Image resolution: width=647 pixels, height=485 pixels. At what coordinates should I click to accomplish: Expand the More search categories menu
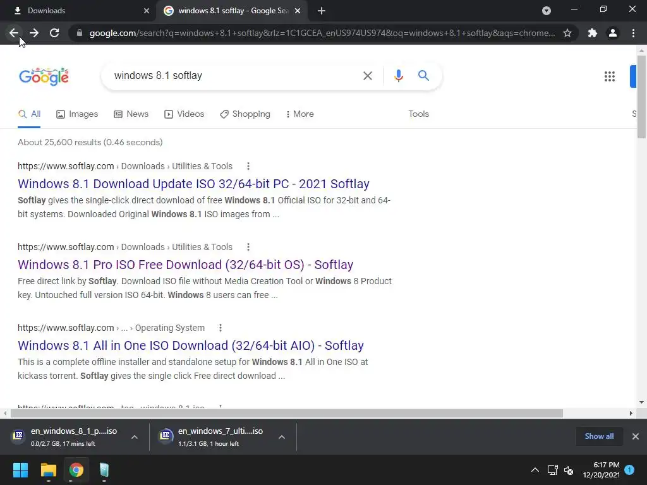click(x=300, y=114)
